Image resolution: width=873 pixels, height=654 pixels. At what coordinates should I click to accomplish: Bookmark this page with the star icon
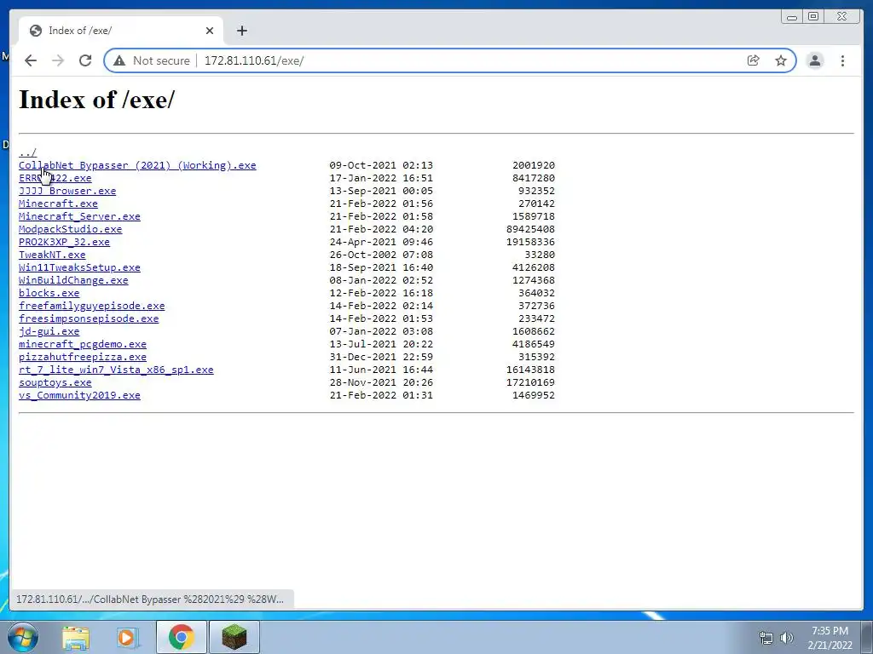(x=781, y=60)
